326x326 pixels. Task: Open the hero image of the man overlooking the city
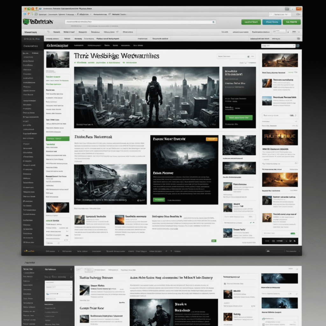[x=146, y=97]
